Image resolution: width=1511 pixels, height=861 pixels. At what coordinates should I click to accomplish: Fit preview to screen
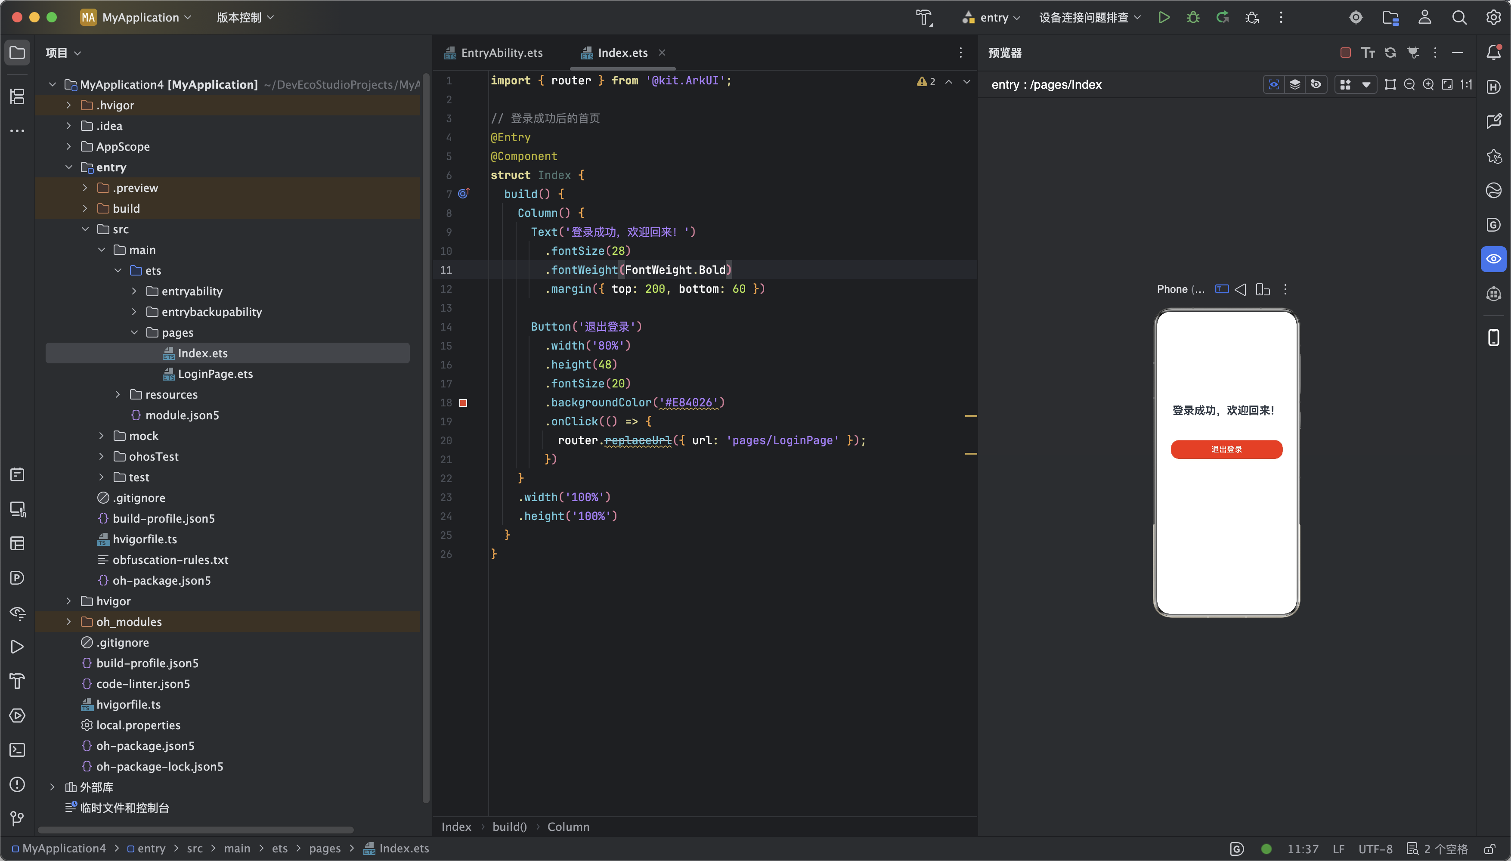tap(1447, 84)
